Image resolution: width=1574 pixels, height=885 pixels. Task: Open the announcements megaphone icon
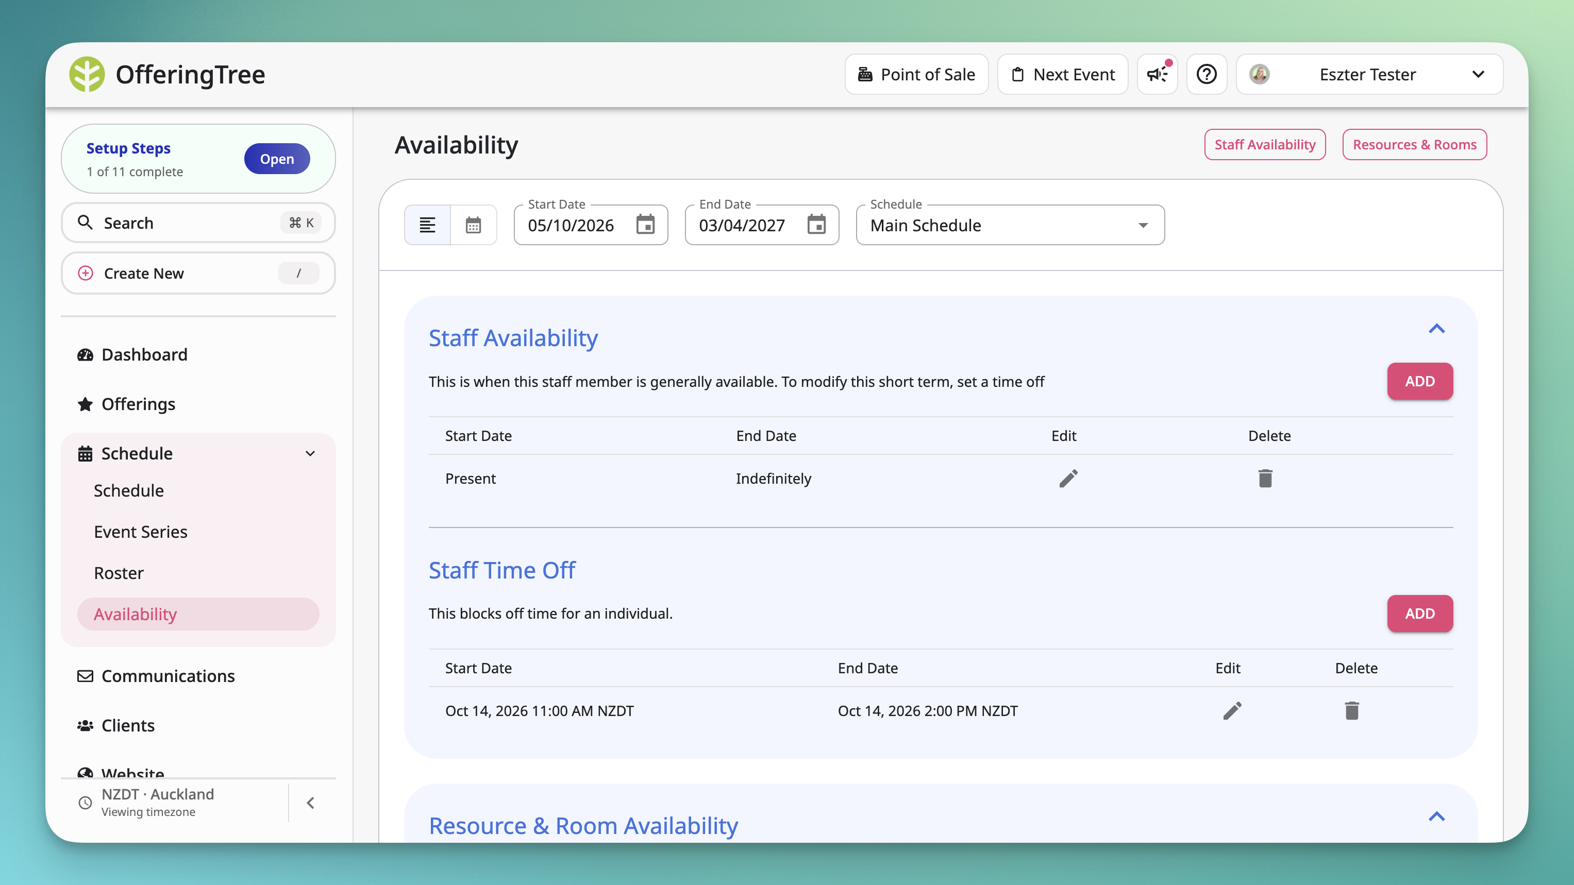click(x=1157, y=75)
